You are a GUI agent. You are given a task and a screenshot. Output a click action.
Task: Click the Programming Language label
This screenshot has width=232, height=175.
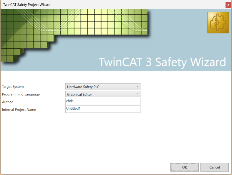(x=21, y=94)
